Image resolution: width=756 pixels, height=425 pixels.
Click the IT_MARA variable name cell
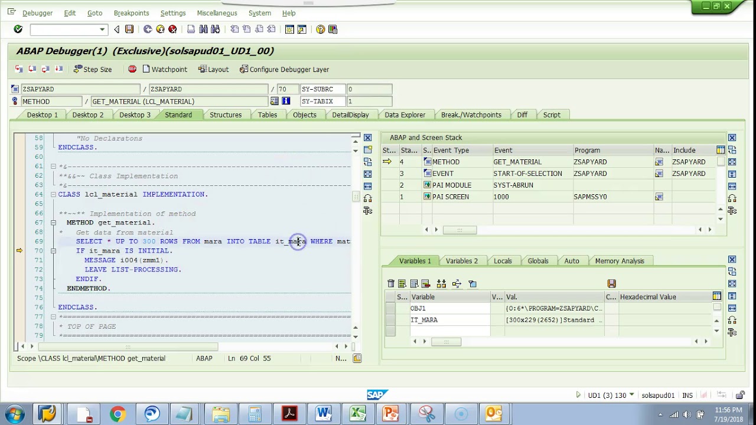pyautogui.click(x=449, y=320)
